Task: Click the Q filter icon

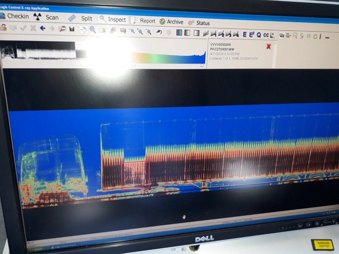Action: 259,35
